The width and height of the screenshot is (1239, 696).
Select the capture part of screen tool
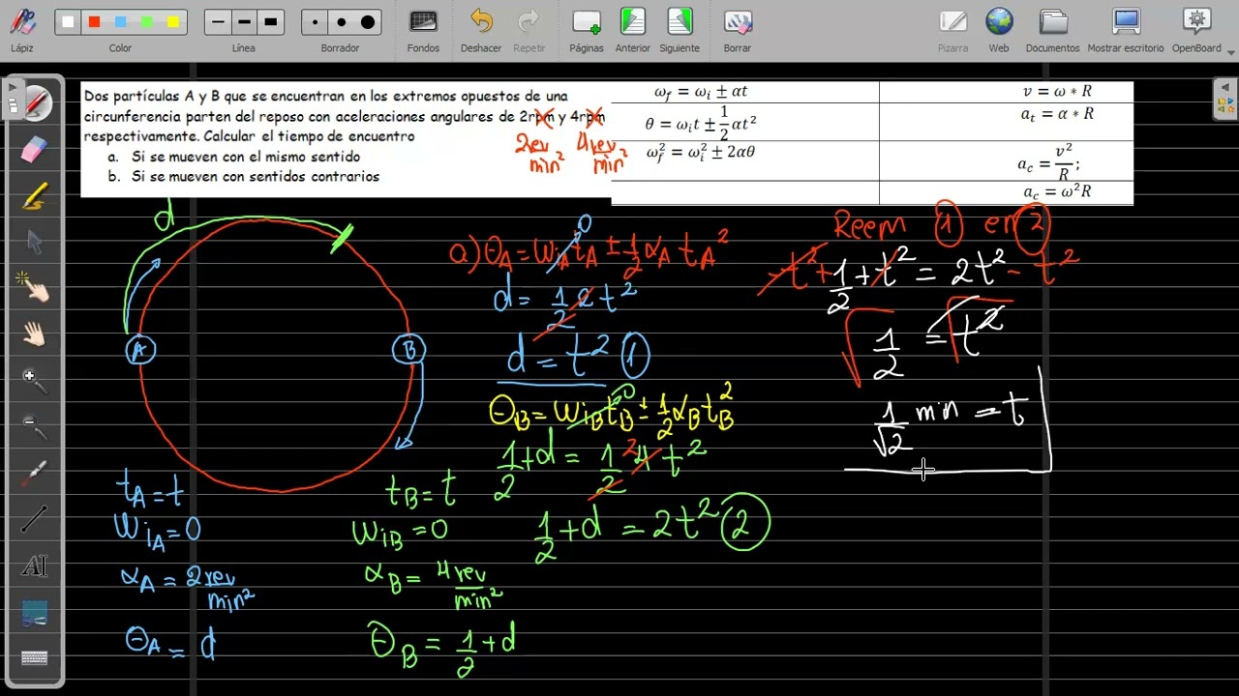[34, 612]
